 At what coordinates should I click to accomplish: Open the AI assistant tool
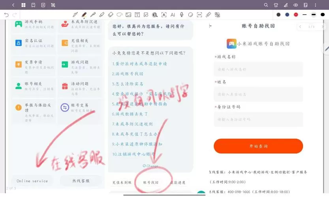[x=173, y=15]
